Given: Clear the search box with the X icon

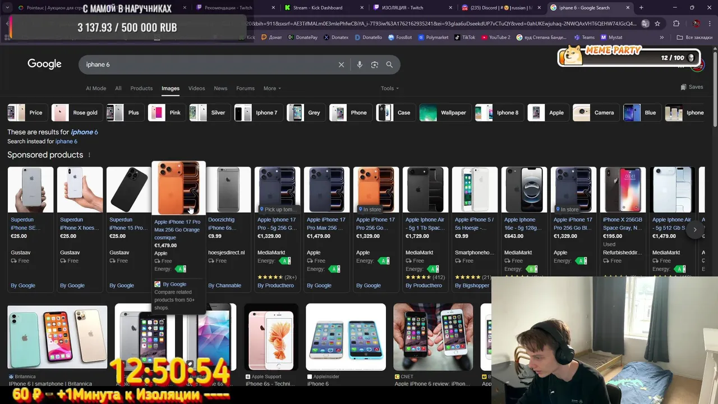Looking at the screenshot, I should (341, 65).
